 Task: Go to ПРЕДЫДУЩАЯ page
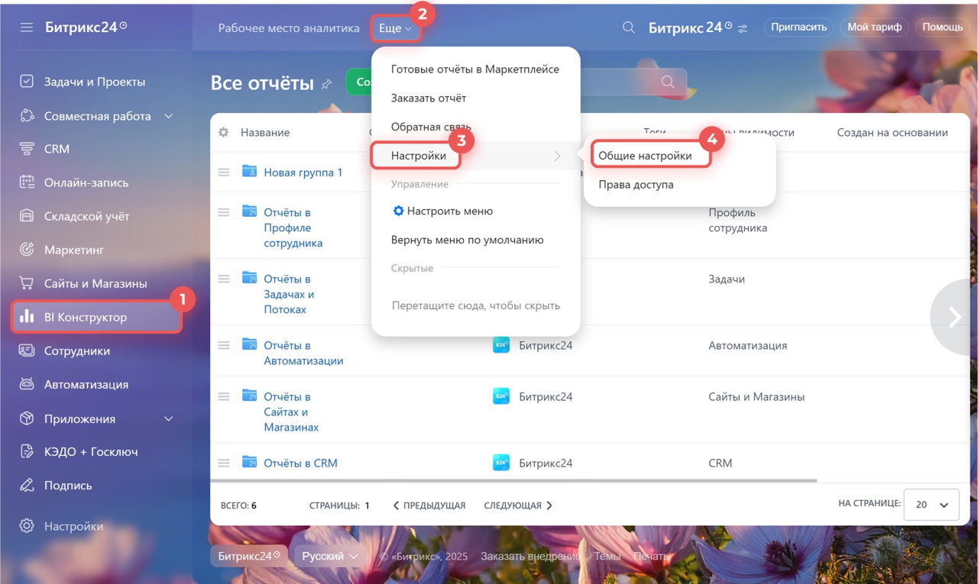click(x=429, y=505)
